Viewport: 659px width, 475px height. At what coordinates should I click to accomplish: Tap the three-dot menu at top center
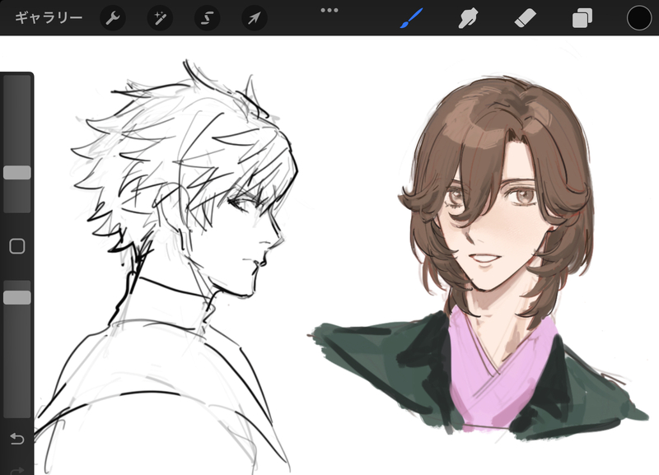(x=329, y=10)
